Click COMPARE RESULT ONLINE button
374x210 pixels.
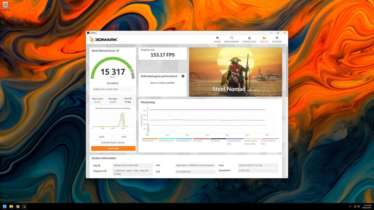(x=113, y=143)
